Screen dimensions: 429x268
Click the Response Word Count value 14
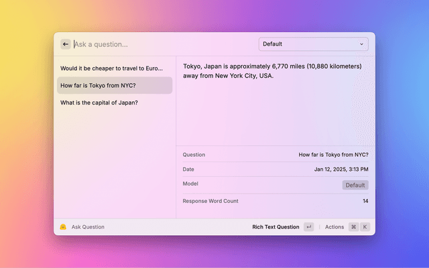[x=365, y=201]
